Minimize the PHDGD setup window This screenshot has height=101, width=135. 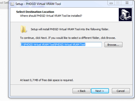(111, 3)
